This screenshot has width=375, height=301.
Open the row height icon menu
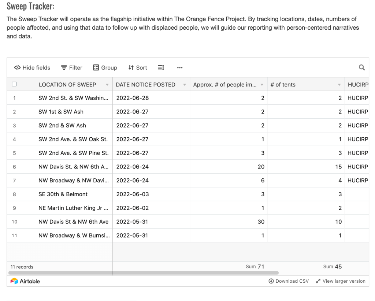click(x=161, y=68)
